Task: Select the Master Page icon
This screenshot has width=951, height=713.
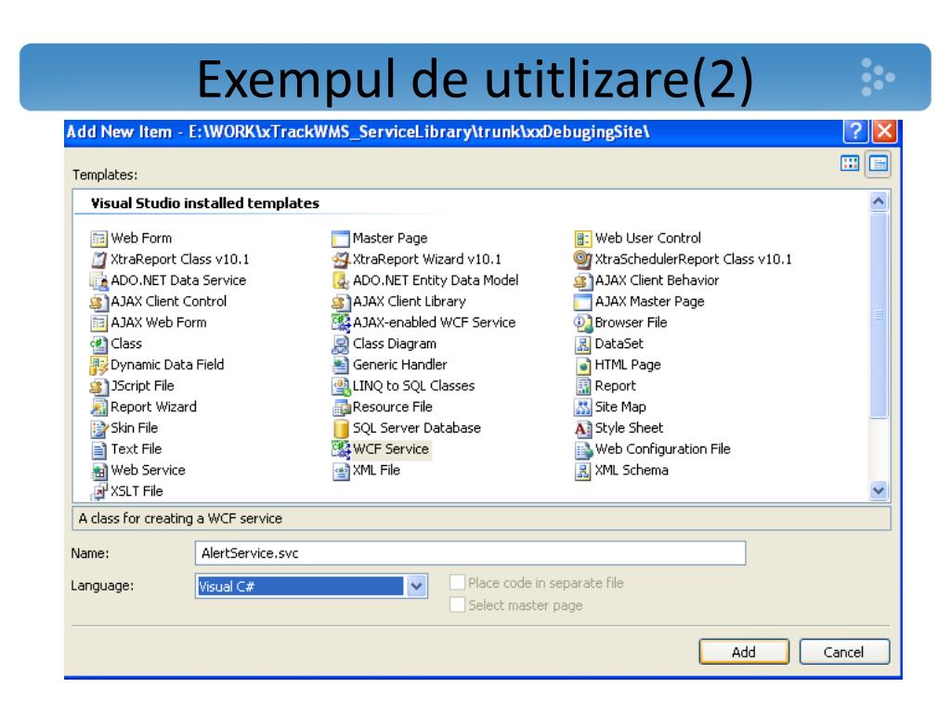Action: [x=341, y=239]
